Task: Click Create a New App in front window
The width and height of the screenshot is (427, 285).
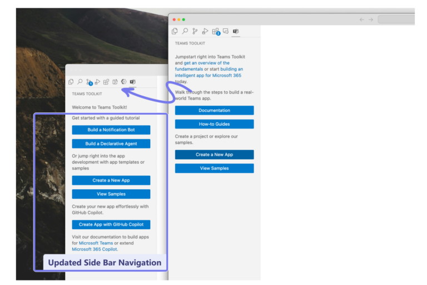Action: 214,155
